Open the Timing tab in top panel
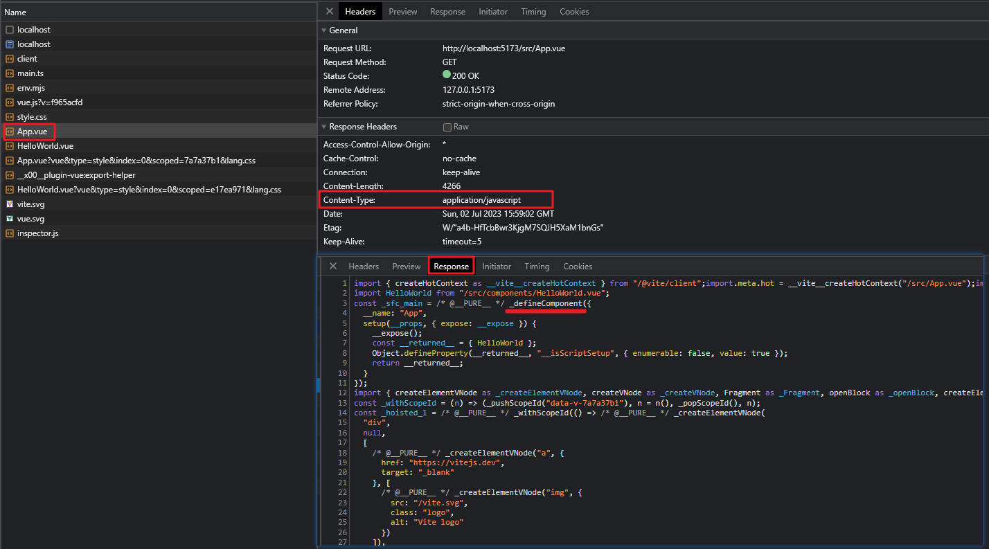989x549 pixels. click(533, 12)
